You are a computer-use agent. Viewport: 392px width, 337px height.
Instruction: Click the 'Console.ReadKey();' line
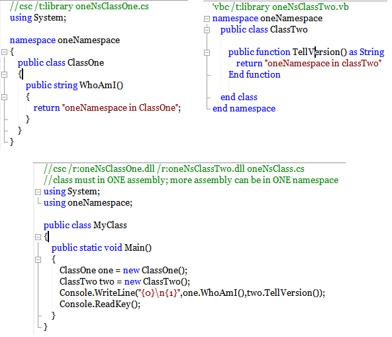point(100,304)
